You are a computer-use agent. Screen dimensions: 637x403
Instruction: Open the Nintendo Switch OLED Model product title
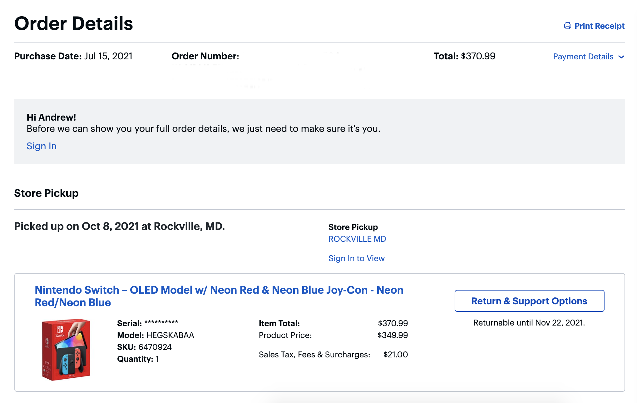tap(219, 296)
